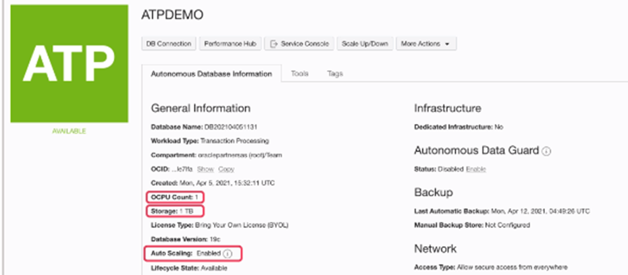Click the AVAILABLE status label
Screen dimensions: 628x275
tap(70, 131)
